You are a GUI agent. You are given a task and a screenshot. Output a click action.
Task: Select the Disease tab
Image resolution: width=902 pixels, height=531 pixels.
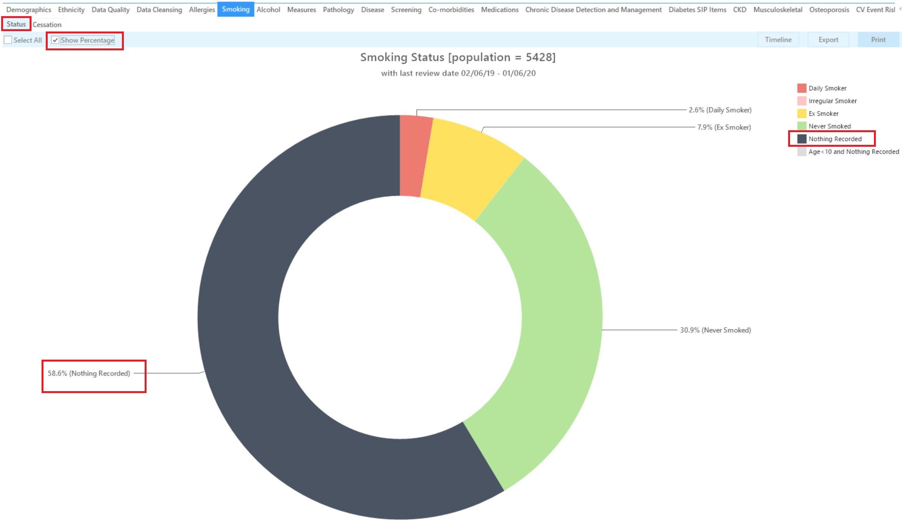point(372,10)
